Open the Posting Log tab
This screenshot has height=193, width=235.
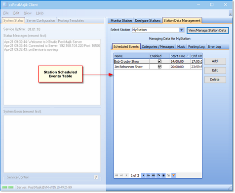pyautogui.click(x=196, y=47)
